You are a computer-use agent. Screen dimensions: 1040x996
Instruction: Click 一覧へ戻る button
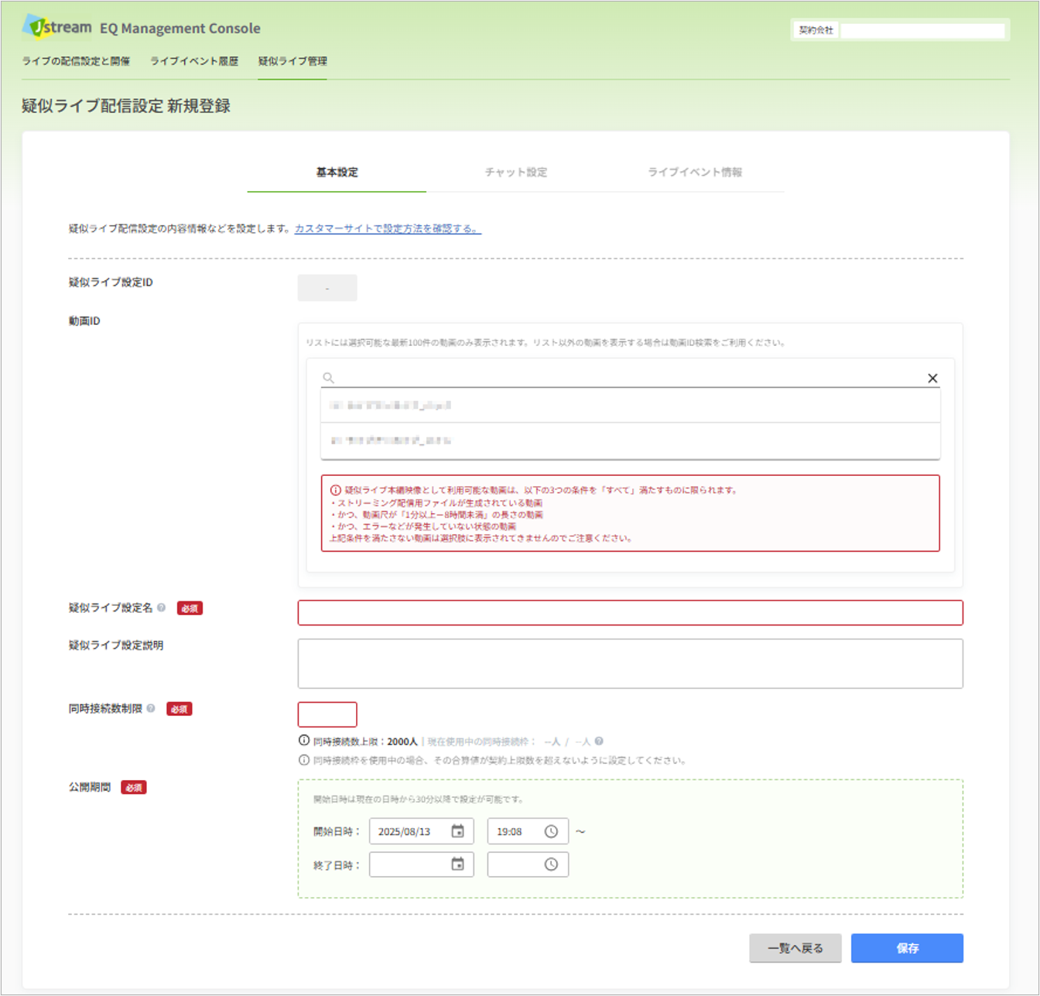795,948
